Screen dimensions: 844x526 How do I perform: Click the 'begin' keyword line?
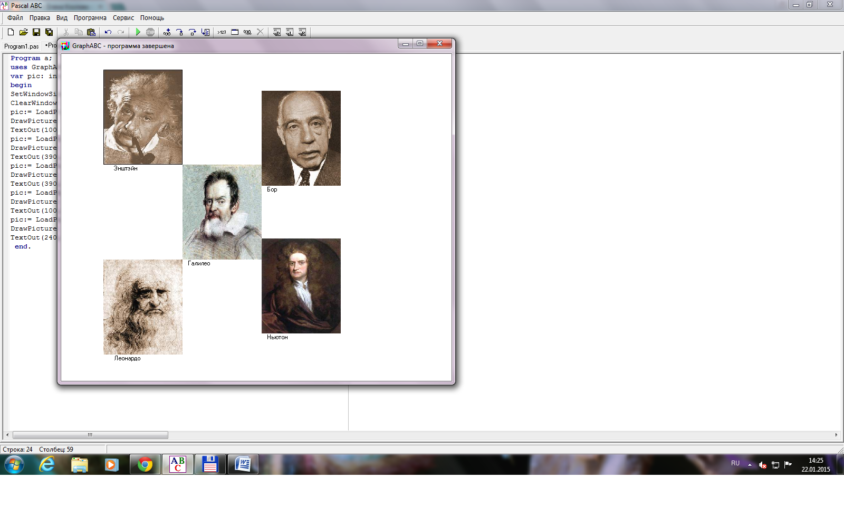[21, 85]
